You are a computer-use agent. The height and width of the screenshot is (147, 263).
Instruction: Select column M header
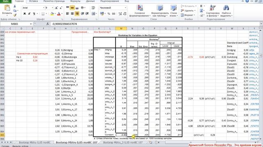121,29
